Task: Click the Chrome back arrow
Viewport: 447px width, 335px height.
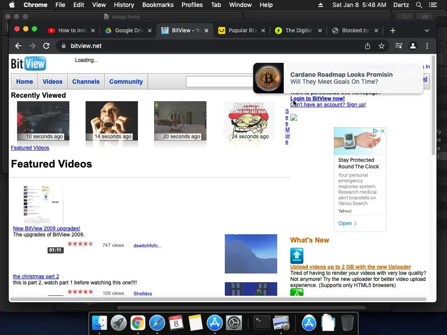Action: [18, 46]
